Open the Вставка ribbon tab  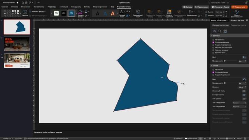point(15,7)
